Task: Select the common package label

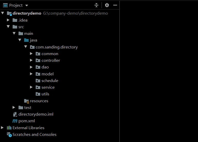Action: pyautogui.click(x=50, y=54)
